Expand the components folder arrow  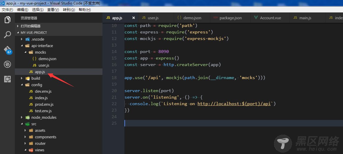(x=25, y=137)
